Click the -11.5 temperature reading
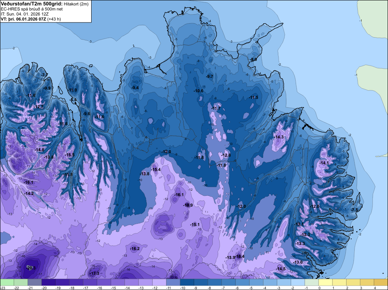388x290 pixels. tap(253, 98)
